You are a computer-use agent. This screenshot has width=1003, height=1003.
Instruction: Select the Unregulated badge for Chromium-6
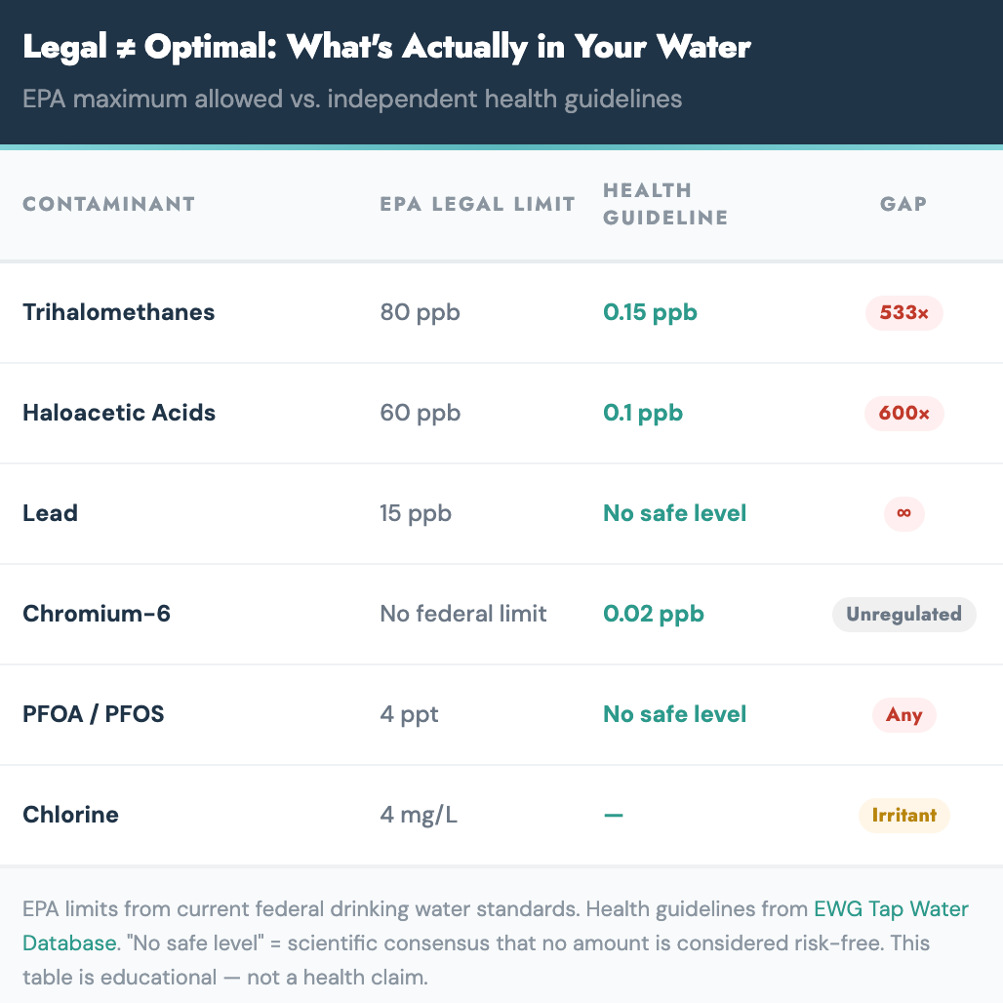(903, 614)
